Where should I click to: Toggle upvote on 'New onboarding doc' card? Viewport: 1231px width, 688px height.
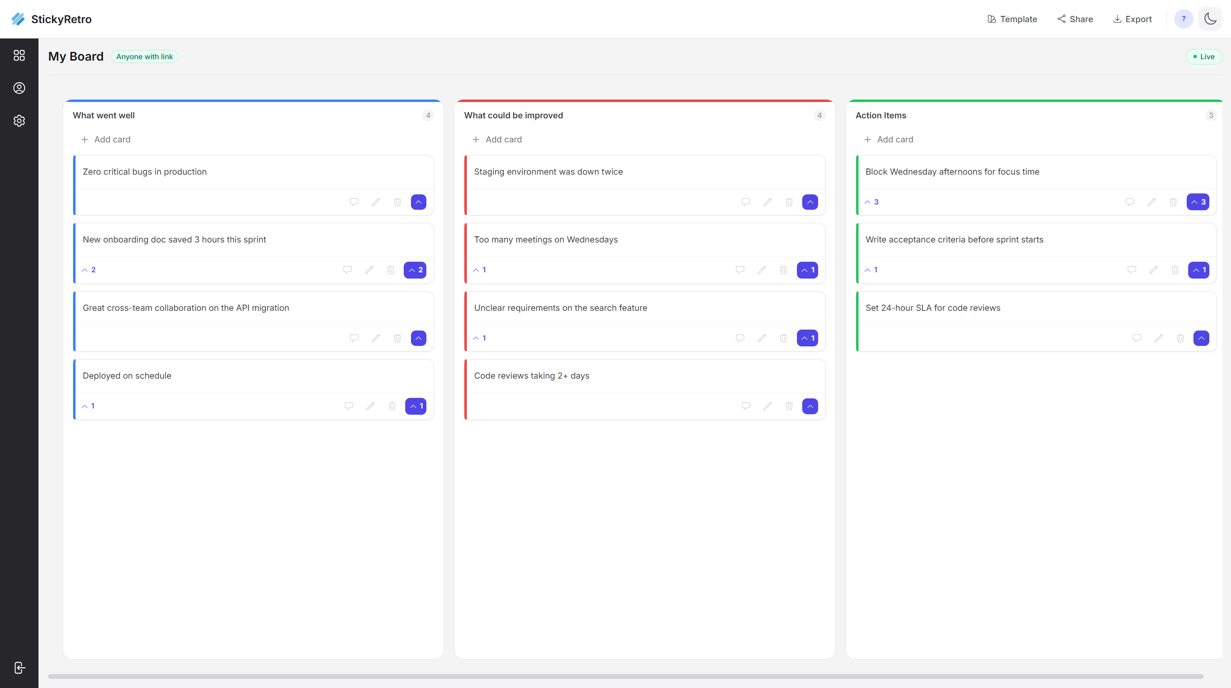point(415,270)
